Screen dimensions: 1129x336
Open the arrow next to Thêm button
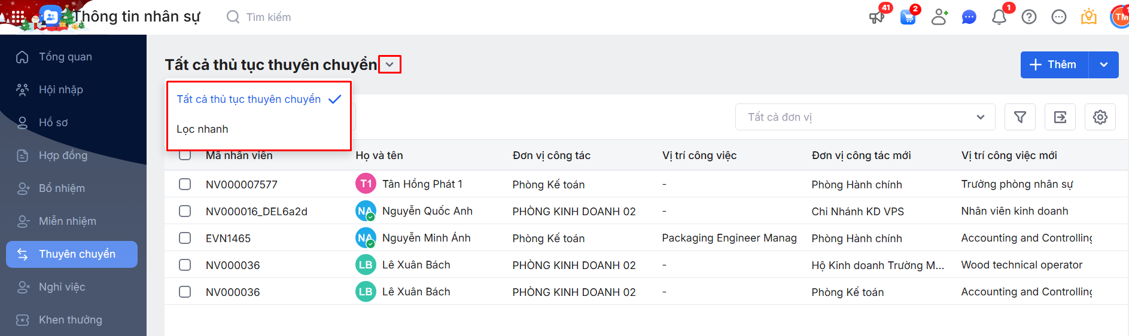point(1104,65)
